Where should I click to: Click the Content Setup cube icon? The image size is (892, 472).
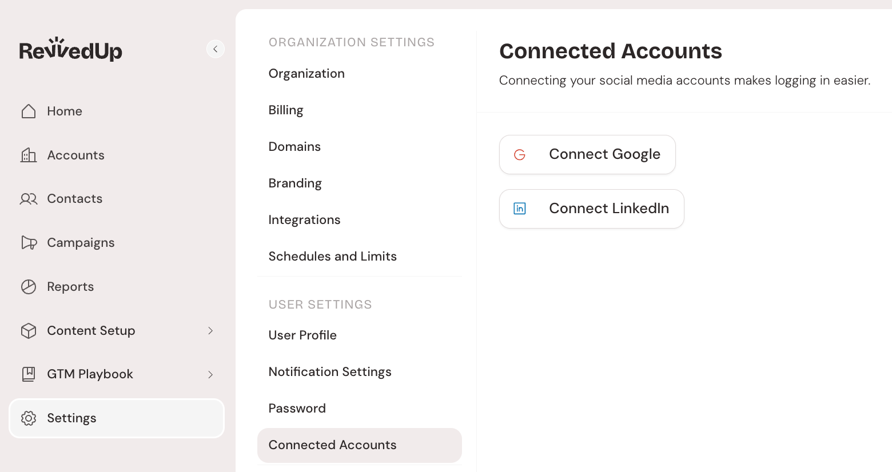pyautogui.click(x=29, y=331)
